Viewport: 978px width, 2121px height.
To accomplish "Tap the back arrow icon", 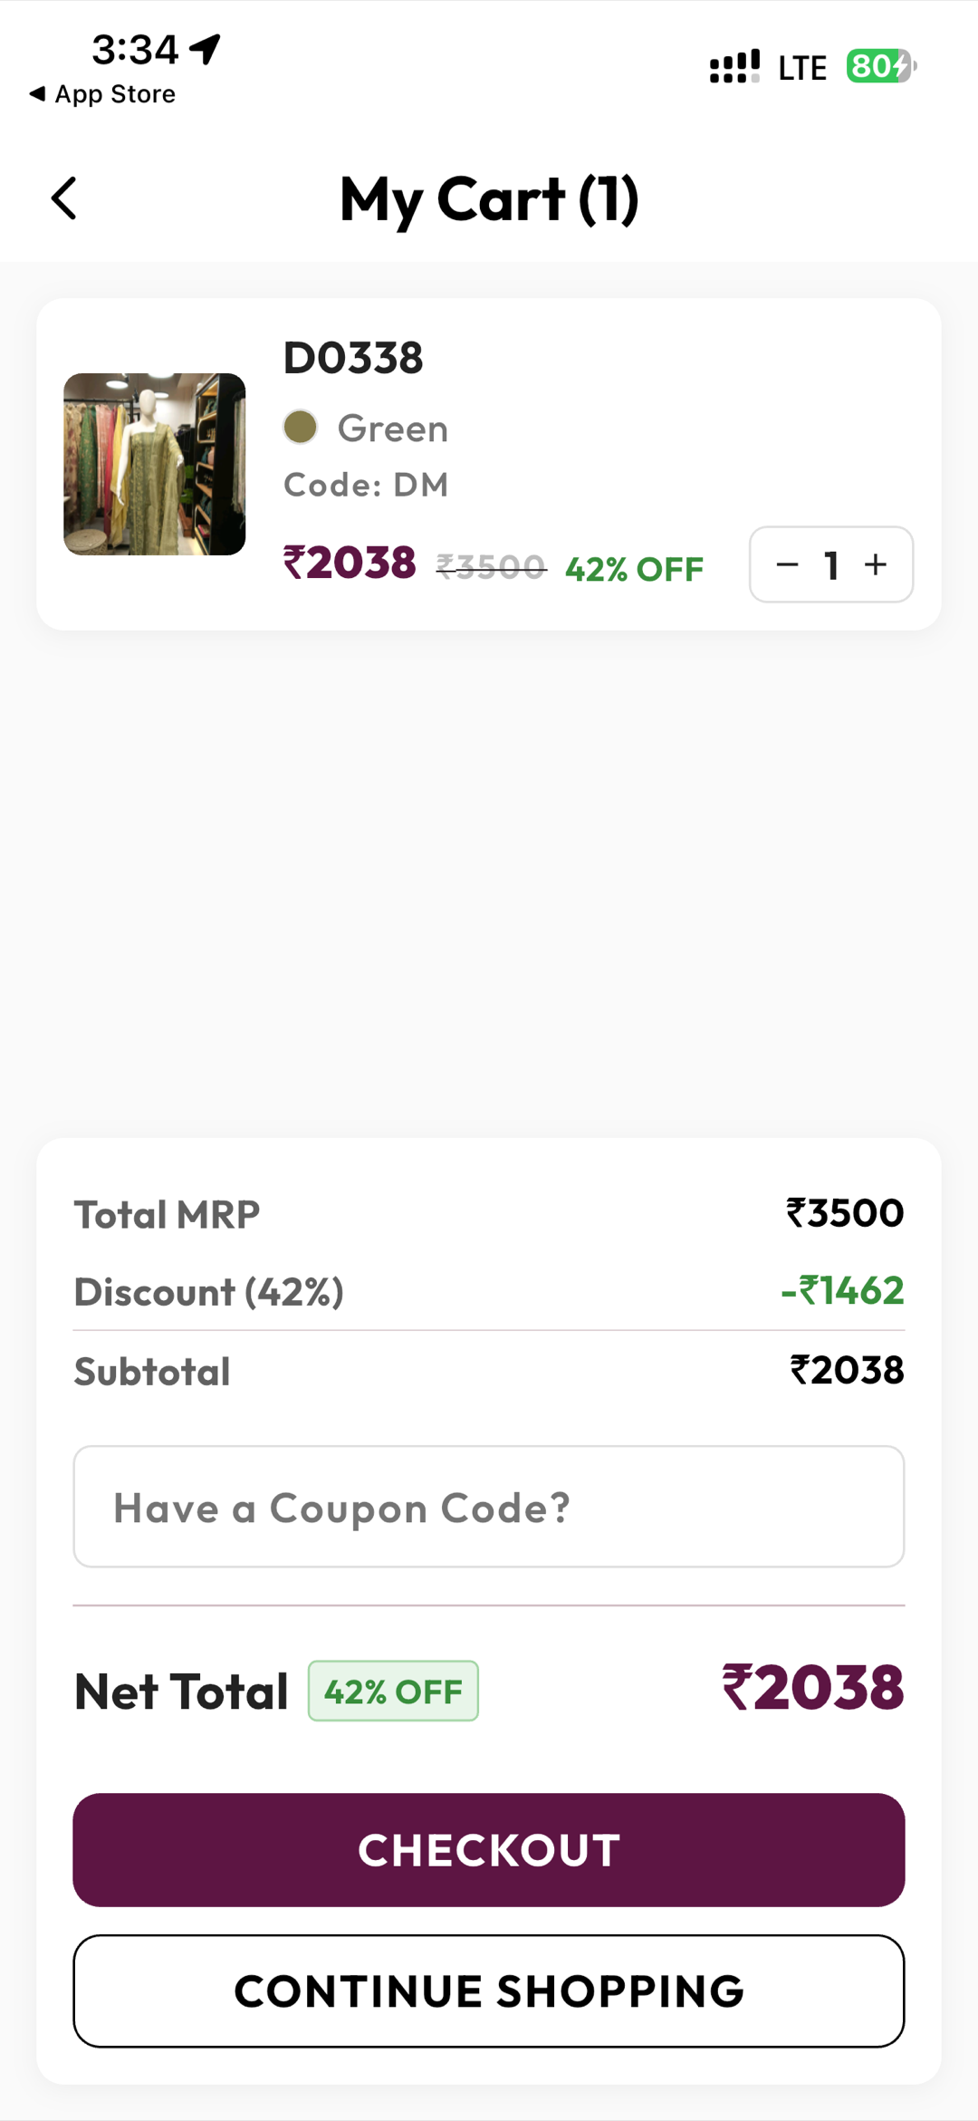I will click(64, 198).
